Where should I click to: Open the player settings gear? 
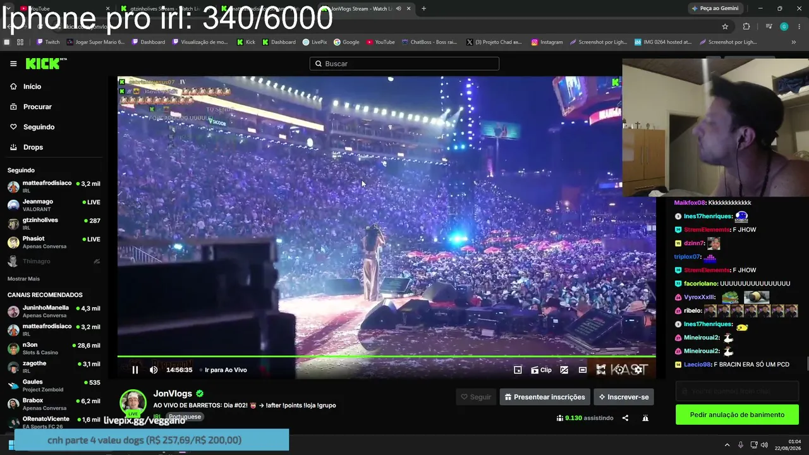[637, 370]
